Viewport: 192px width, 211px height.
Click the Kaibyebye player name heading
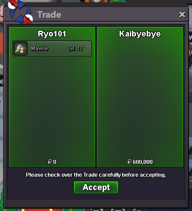[x=140, y=34]
